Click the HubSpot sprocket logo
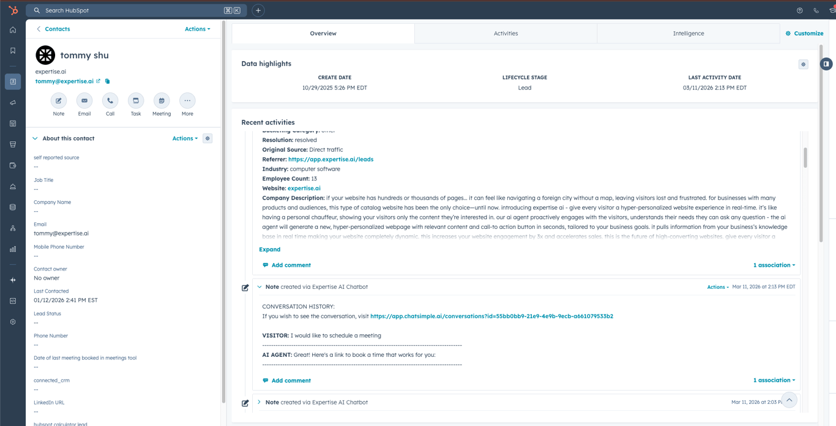Image resolution: width=836 pixels, height=426 pixels. tap(13, 10)
